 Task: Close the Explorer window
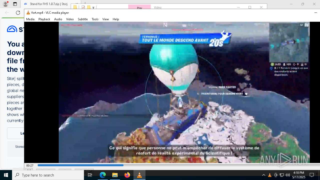click(x=261, y=7)
